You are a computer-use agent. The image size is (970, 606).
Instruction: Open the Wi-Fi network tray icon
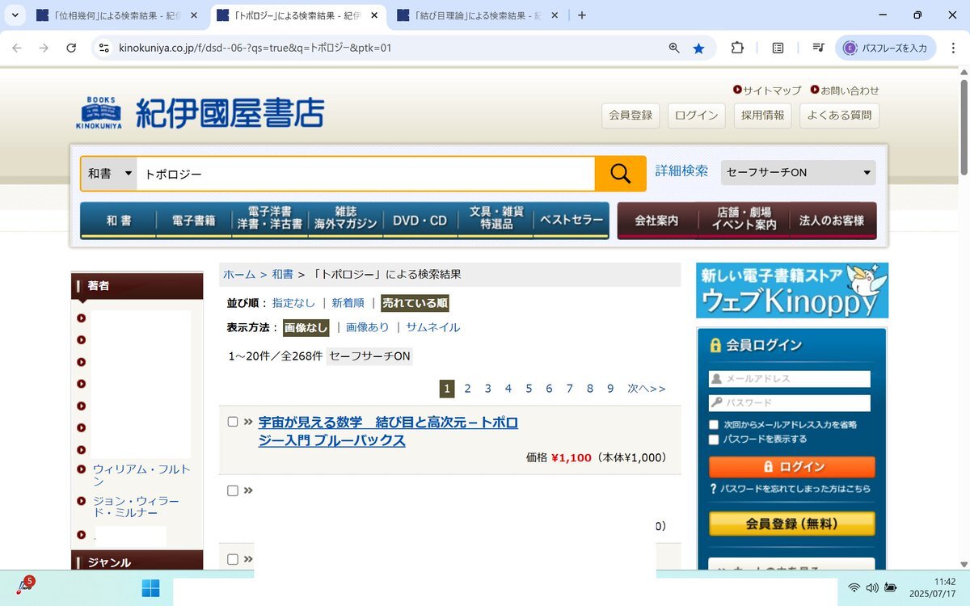[x=854, y=587]
